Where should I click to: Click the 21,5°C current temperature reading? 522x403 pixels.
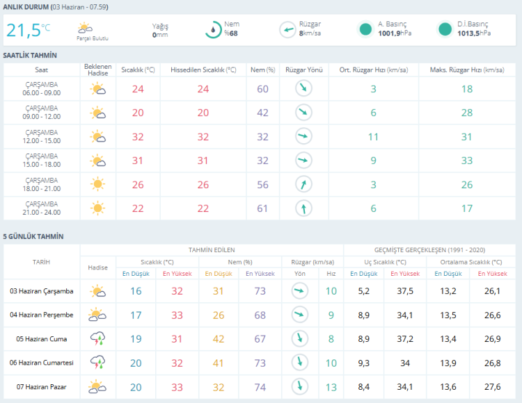29,31
